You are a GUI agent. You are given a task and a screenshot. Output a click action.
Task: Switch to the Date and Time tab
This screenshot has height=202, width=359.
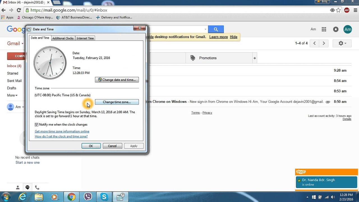pos(40,38)
